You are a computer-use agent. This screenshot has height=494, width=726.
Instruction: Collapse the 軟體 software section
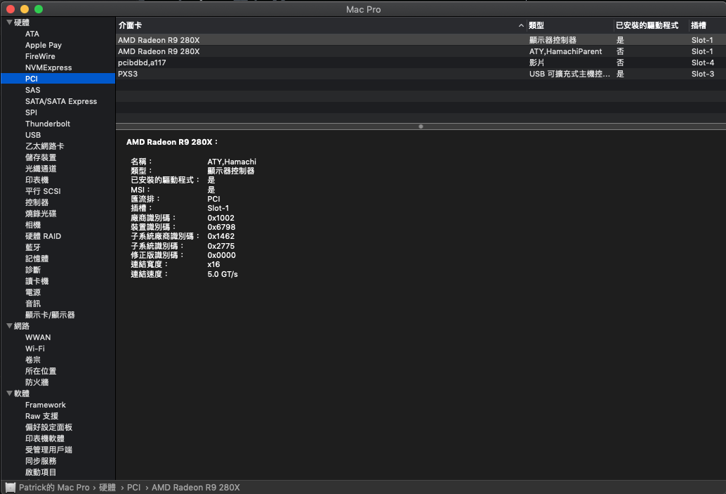coord(9,393)
